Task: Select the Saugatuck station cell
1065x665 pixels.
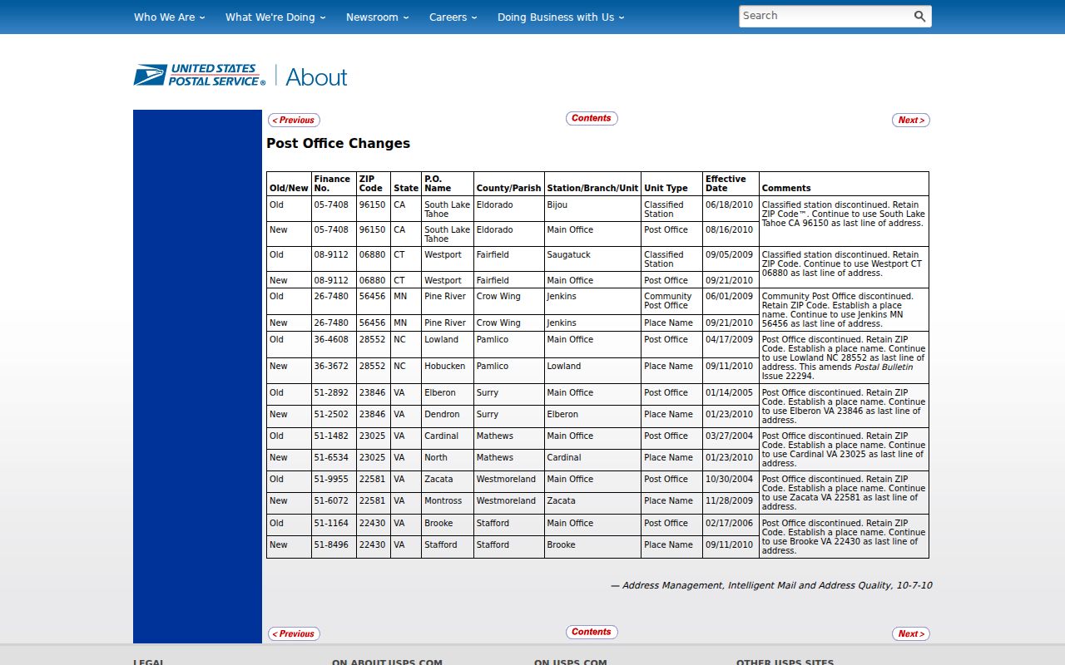Action: point(592,259)
